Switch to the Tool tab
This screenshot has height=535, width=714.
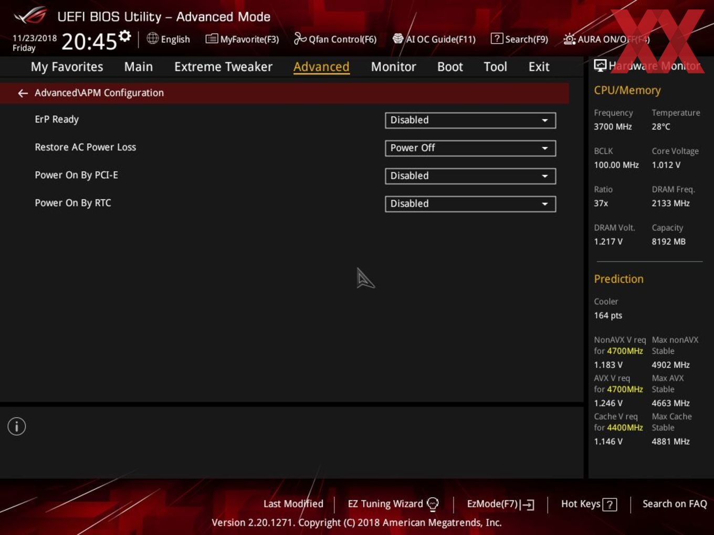click(495, 67)
